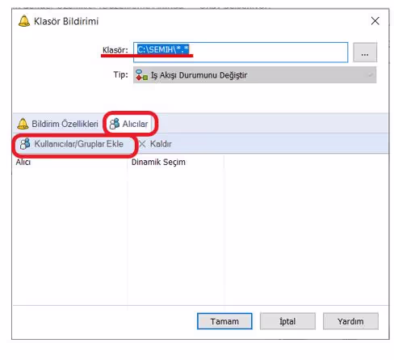
Task: Click the bell icon on Bildirim Özellikleri tab
Action: tap(23, 124)
